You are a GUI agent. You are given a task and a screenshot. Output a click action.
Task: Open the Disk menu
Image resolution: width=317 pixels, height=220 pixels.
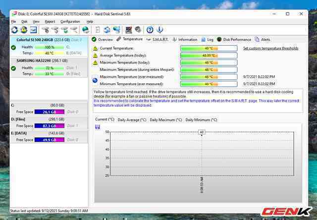tap(24, 22)
